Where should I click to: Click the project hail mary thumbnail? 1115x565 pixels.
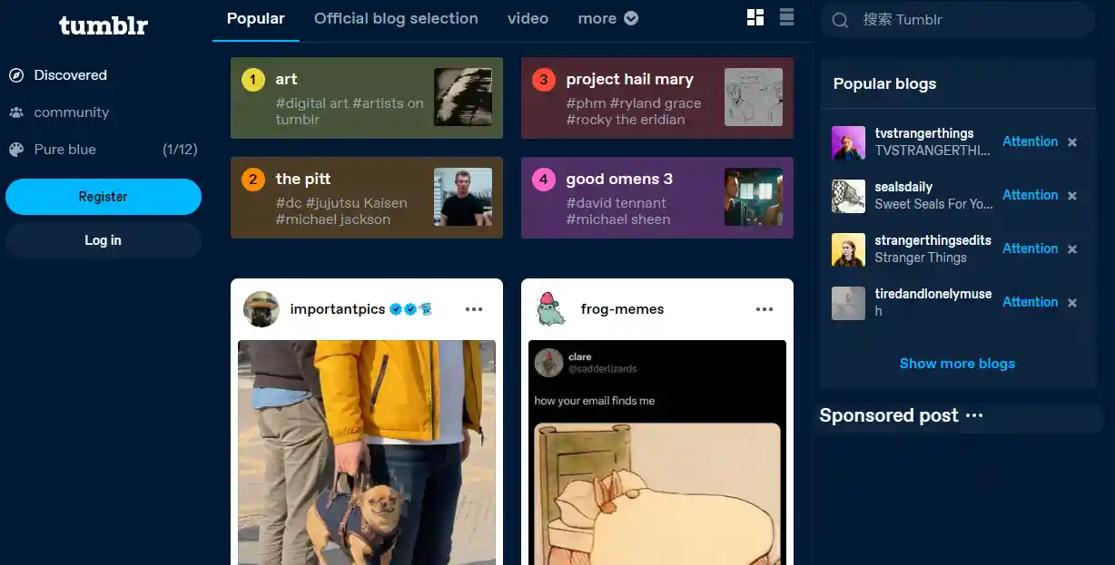click(754, 97)
